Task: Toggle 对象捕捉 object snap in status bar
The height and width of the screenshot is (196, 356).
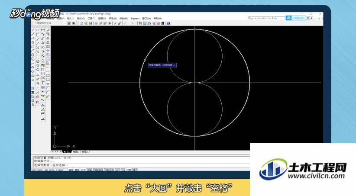Action: (98, 170)
